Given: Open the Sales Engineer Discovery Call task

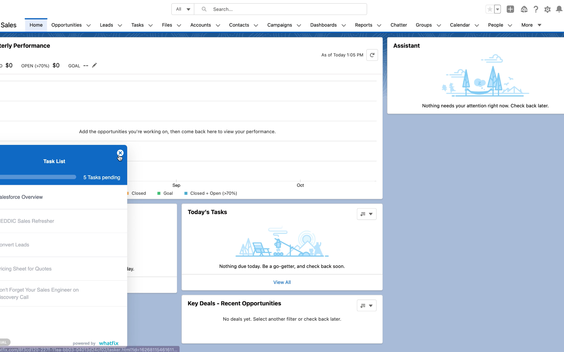Looking at the screenshot, I should point(63,293).
